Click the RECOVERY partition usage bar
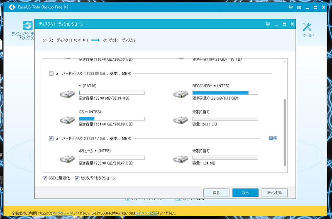Screen dimensions: 332x219 (x=225, y=93)
